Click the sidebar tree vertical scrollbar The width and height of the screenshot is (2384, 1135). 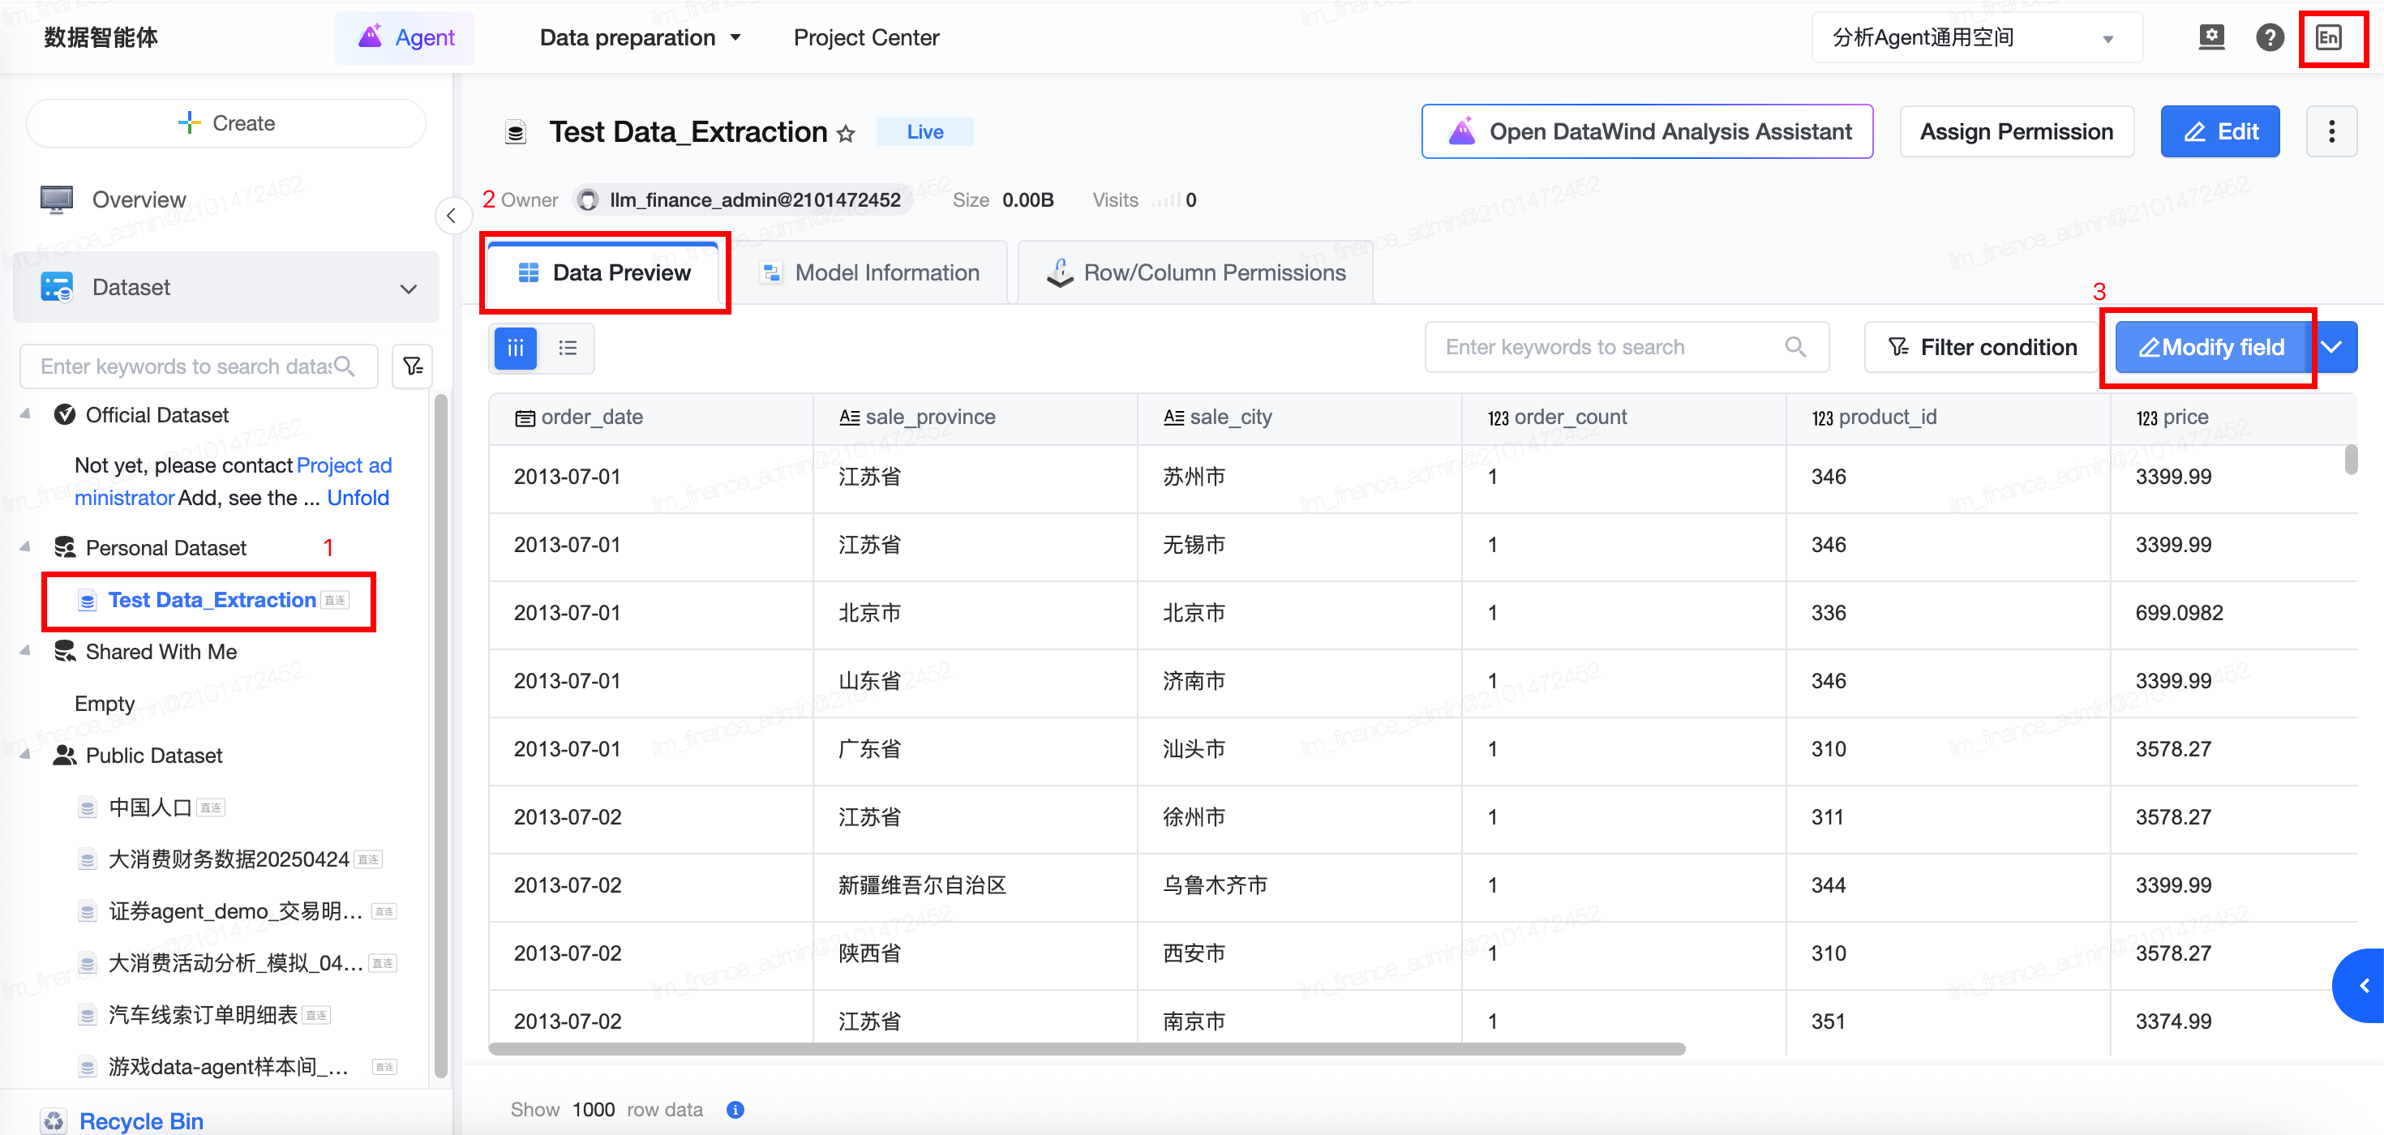tap(440, 736)
